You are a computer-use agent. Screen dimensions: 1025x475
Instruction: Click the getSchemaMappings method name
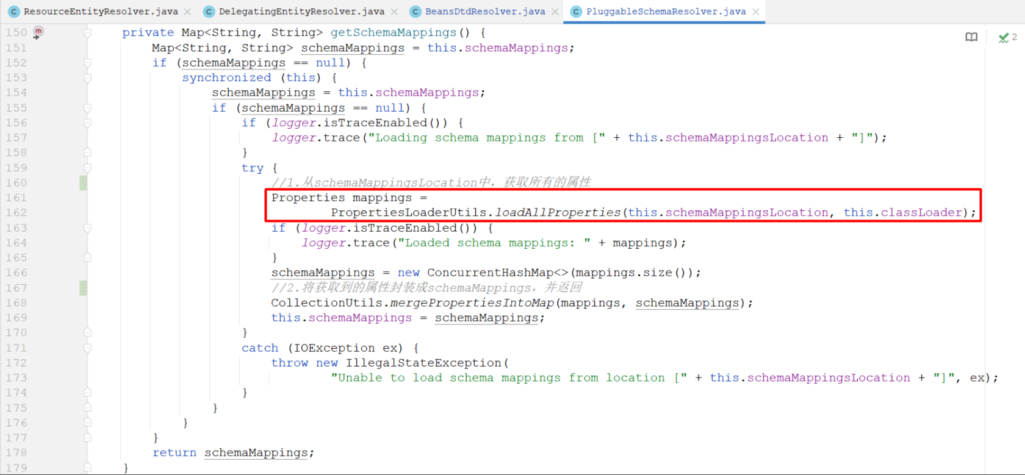[394, 33]
